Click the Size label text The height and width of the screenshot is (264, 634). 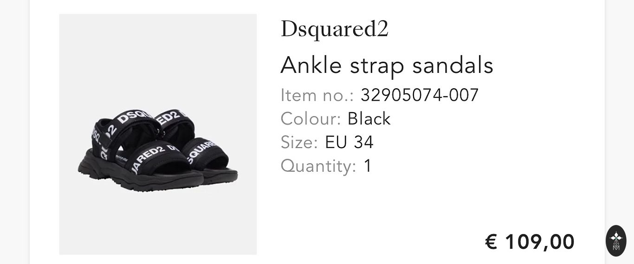[x=299, y=142]
